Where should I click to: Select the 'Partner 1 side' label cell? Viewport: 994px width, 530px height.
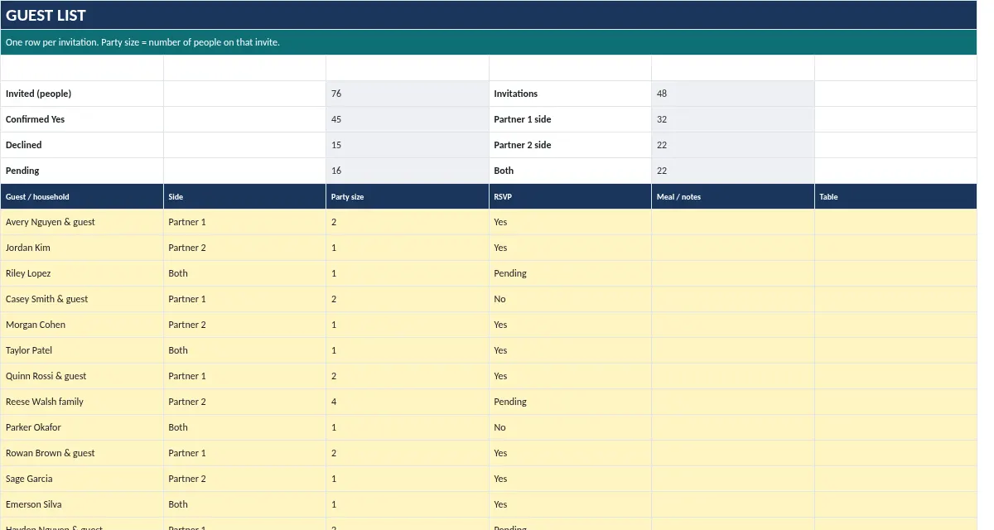570,119
